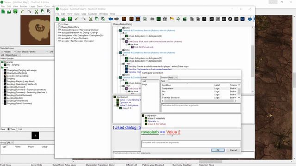Select Value 2: (No Value) tree row
The width and height of the screenshot is (296, 166).
(x=157, y=124)
